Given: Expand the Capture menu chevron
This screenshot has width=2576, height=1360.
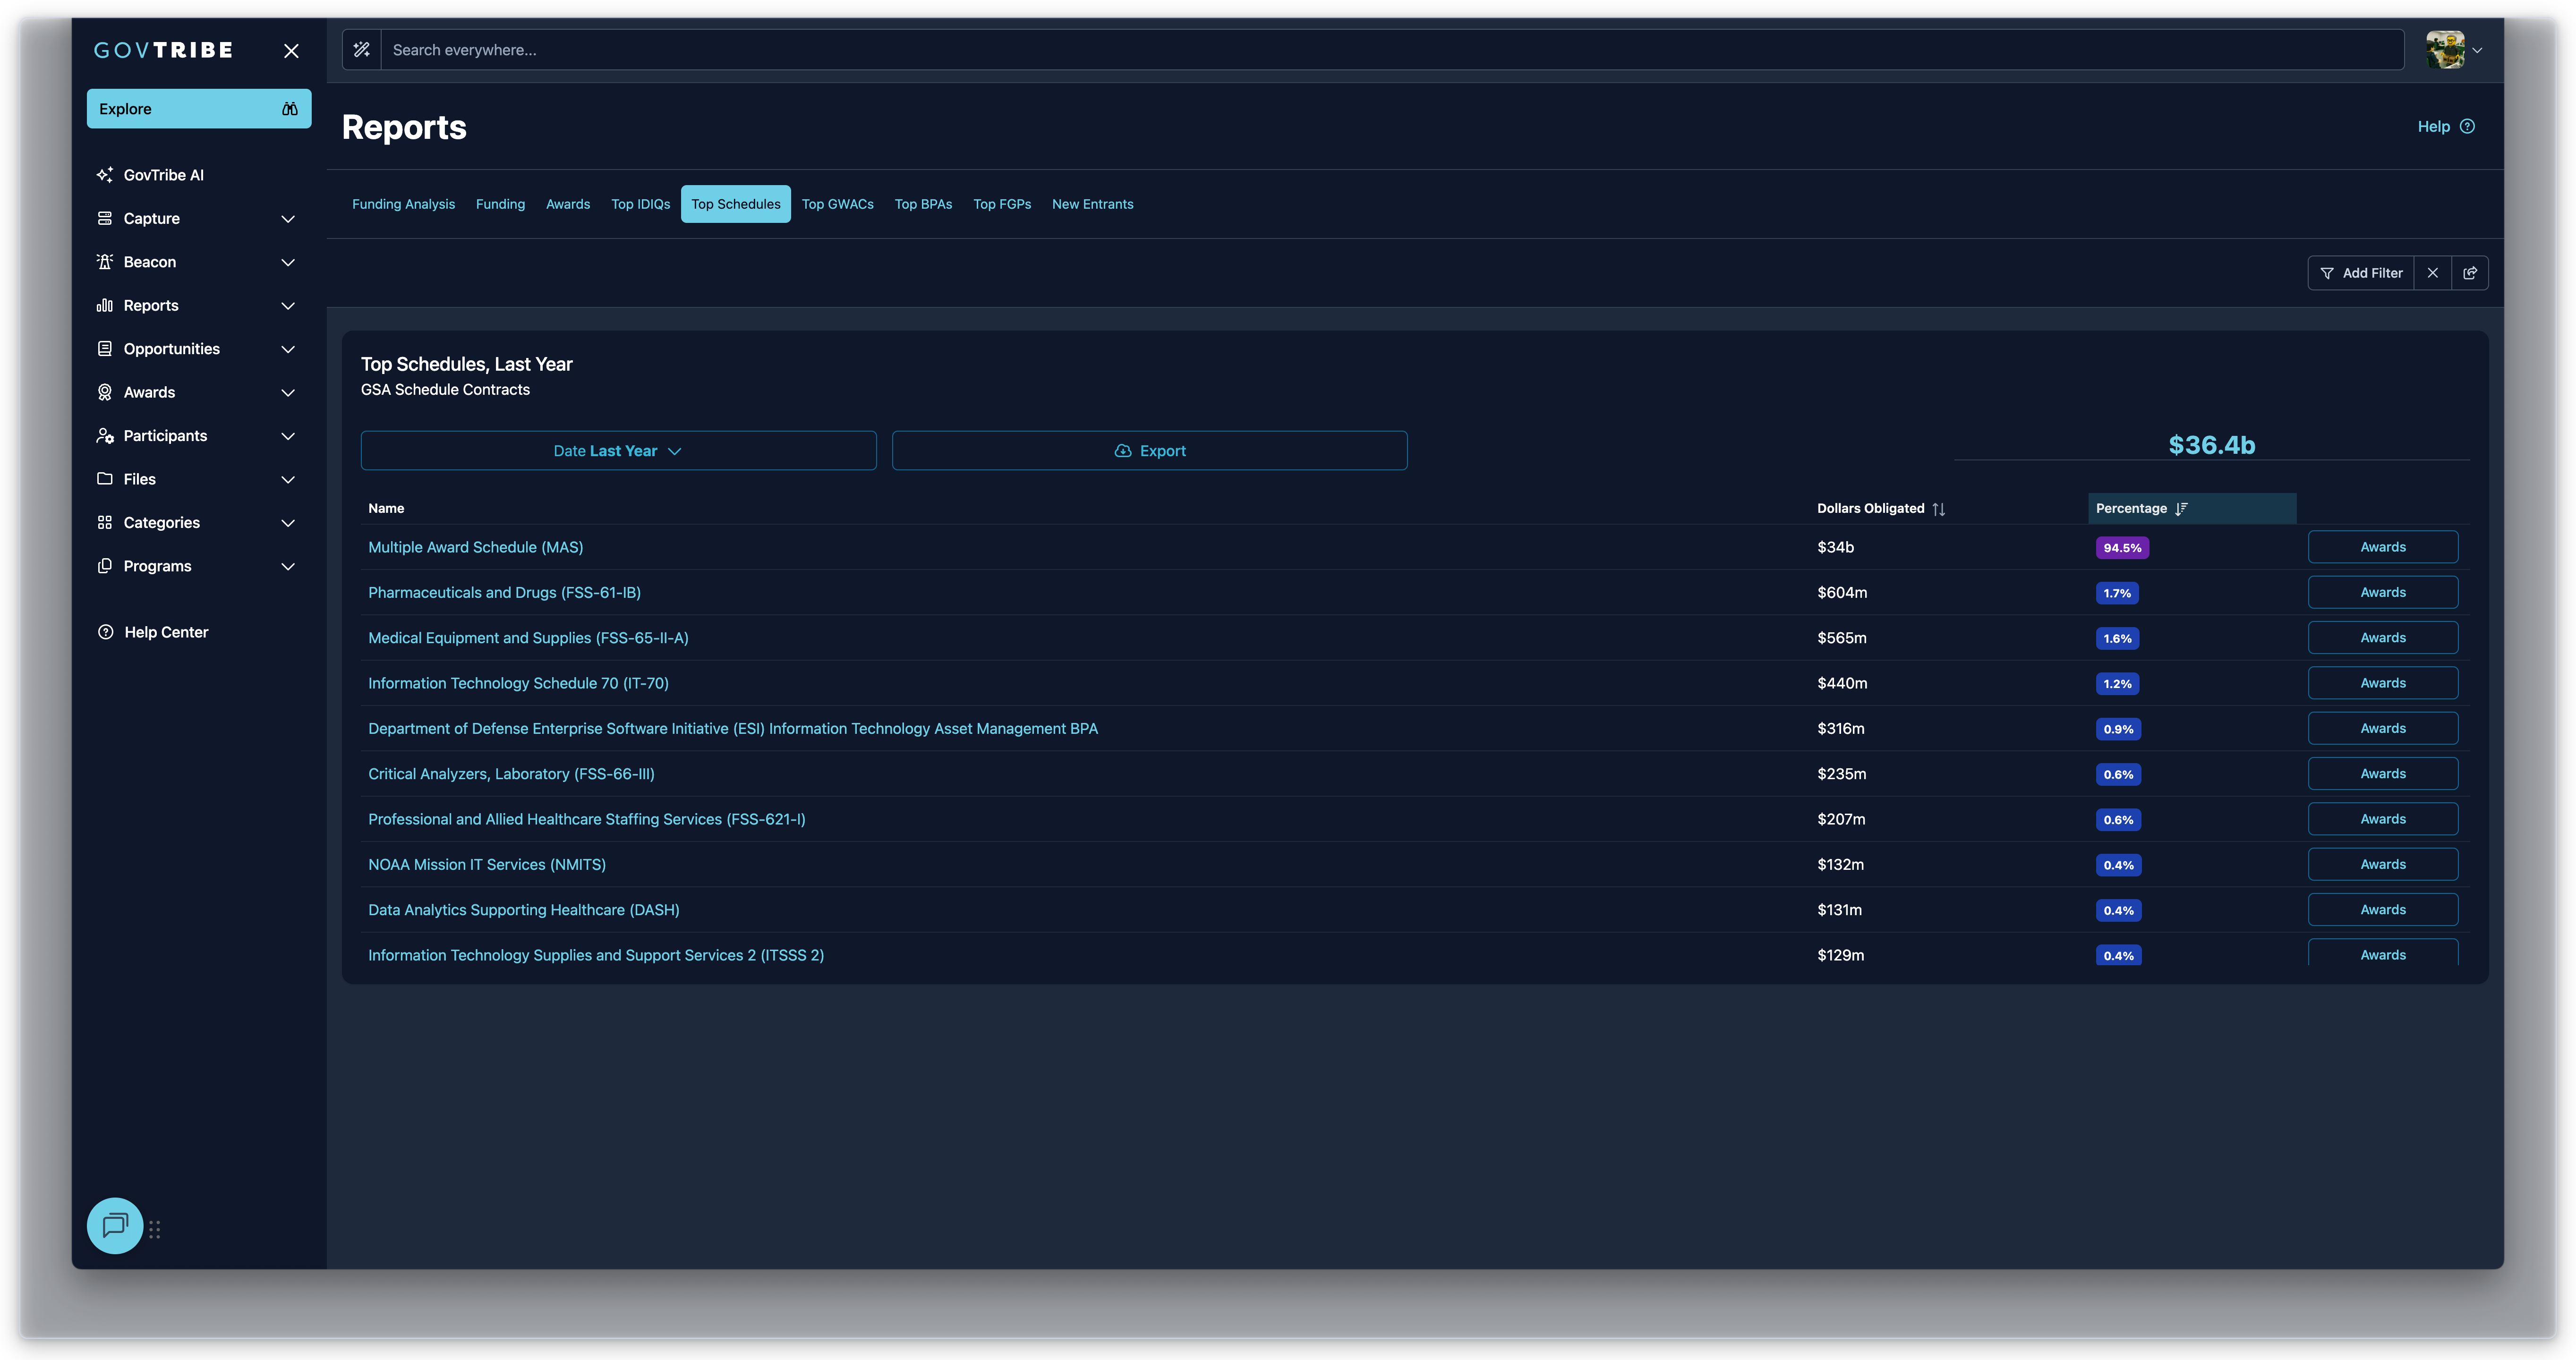Looking at the screenshot, I should tap(288, 219).
